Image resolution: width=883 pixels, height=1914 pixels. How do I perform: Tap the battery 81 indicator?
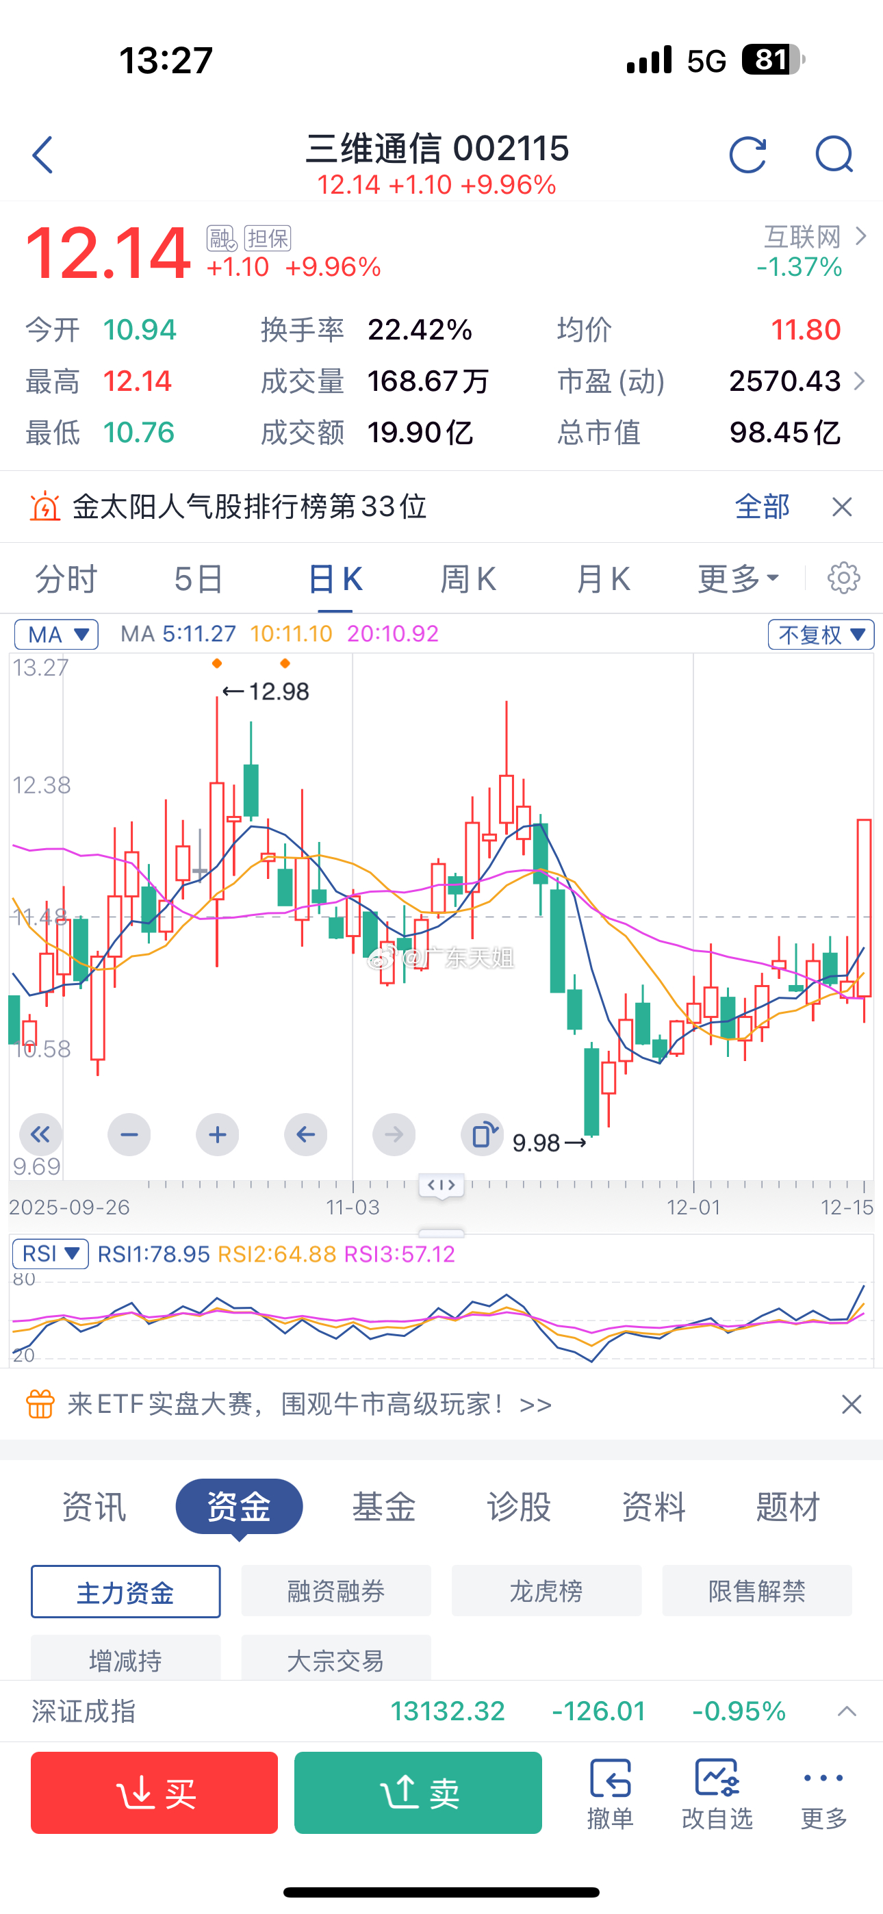(x=773, y=60)
